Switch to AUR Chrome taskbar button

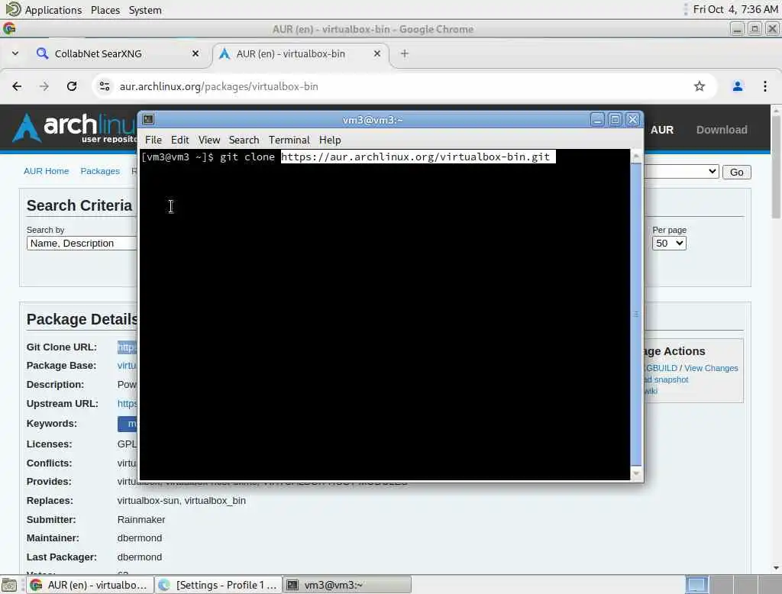pyautogui.click(x=89, y=585)
